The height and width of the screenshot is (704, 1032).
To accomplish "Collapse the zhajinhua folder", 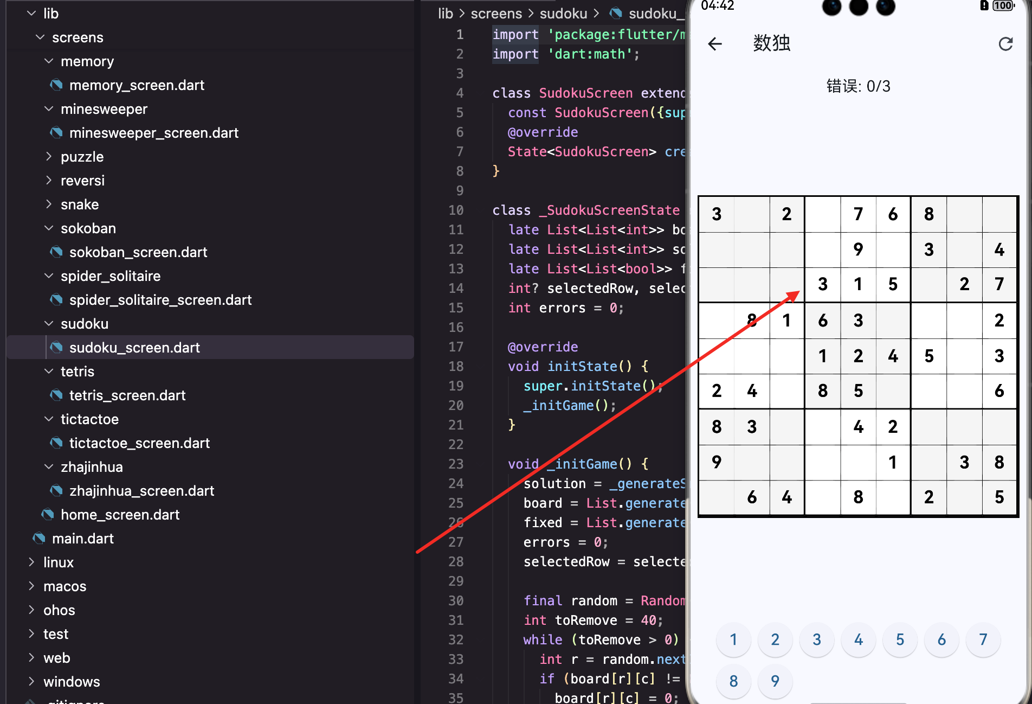I will 49,467.
